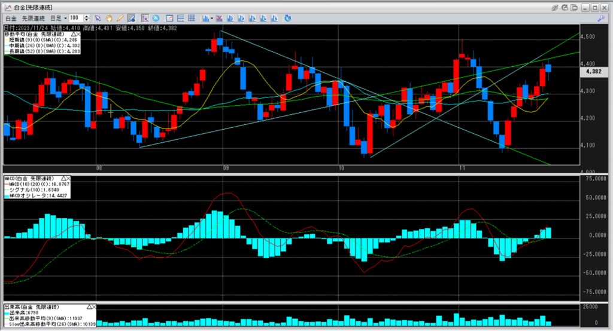Viewport: 613px width, 331px height.
Task: Select chart preset 3 icon
Action: click(252, 19)
